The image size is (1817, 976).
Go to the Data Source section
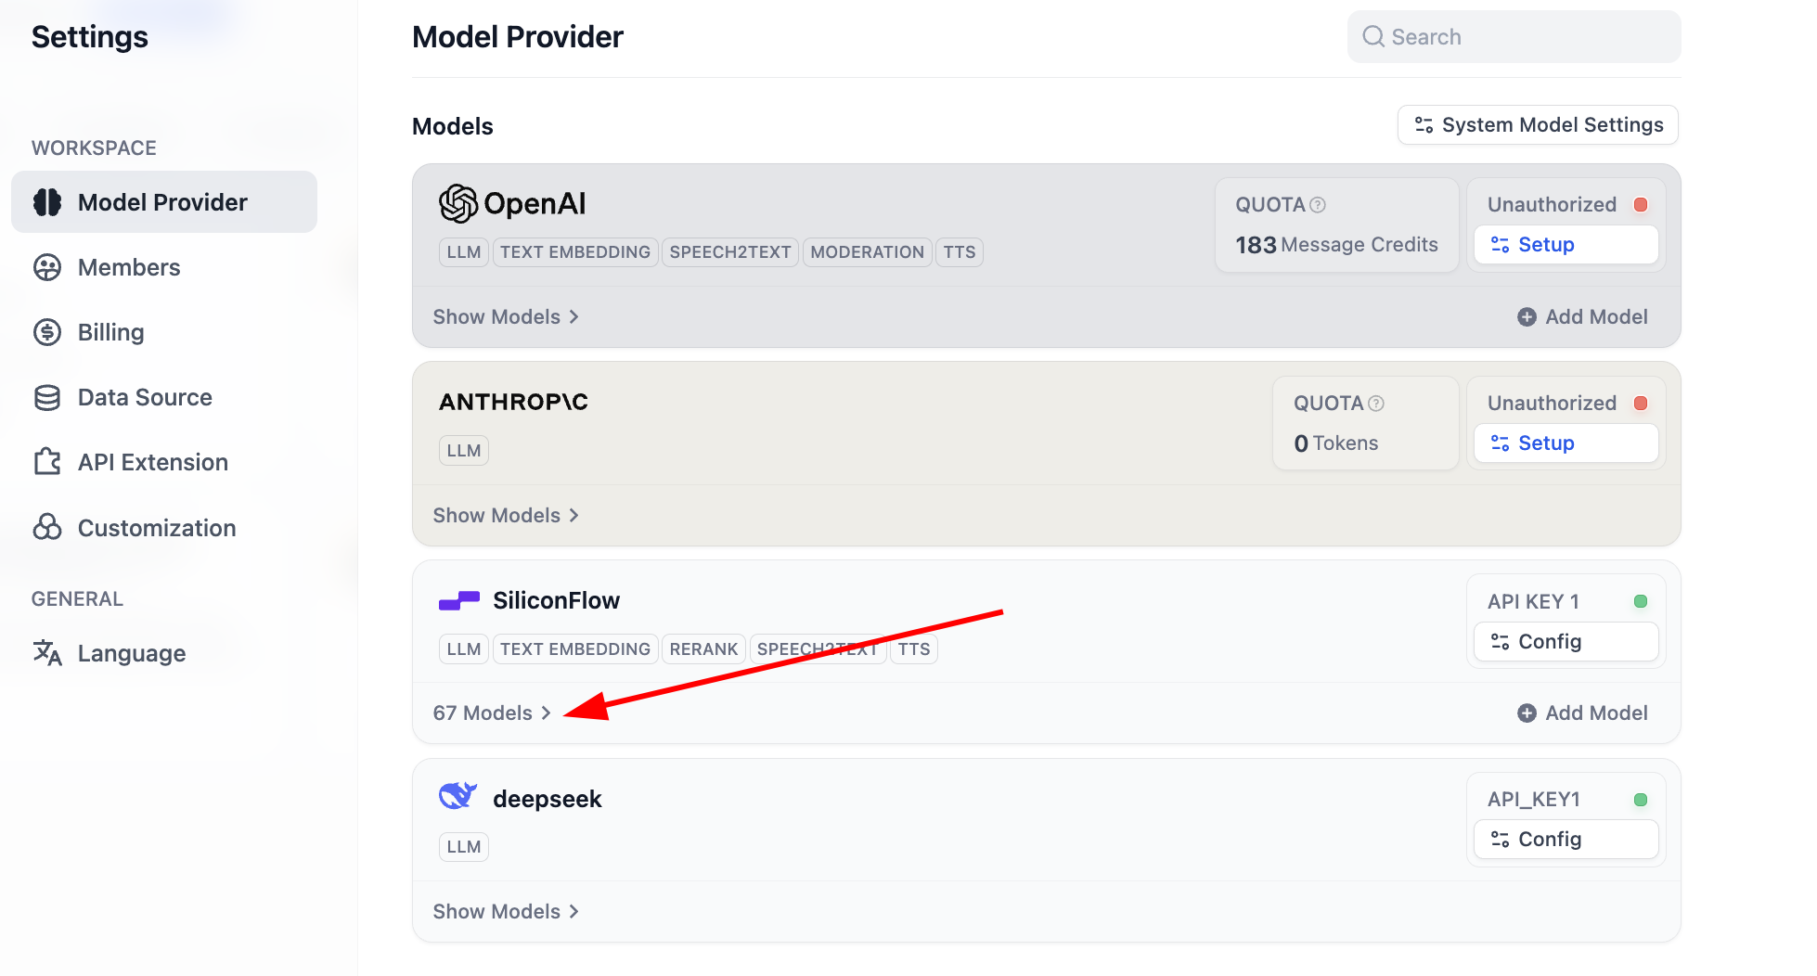coord(145,397)
